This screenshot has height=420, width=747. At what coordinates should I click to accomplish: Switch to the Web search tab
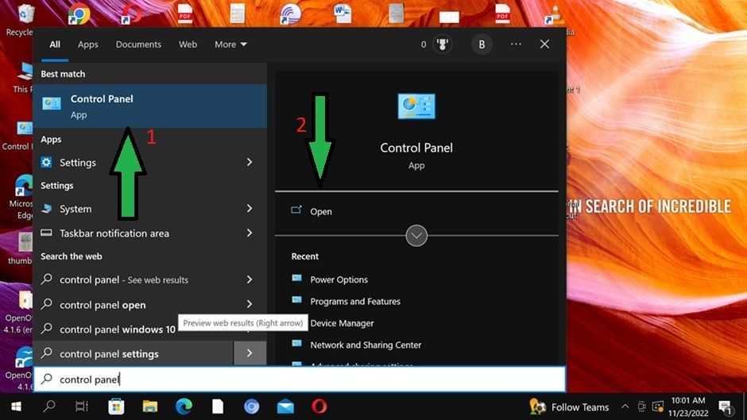point(188,44)
